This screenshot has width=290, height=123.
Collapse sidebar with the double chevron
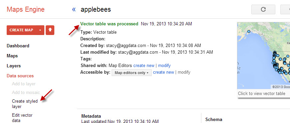click(74, 9)
